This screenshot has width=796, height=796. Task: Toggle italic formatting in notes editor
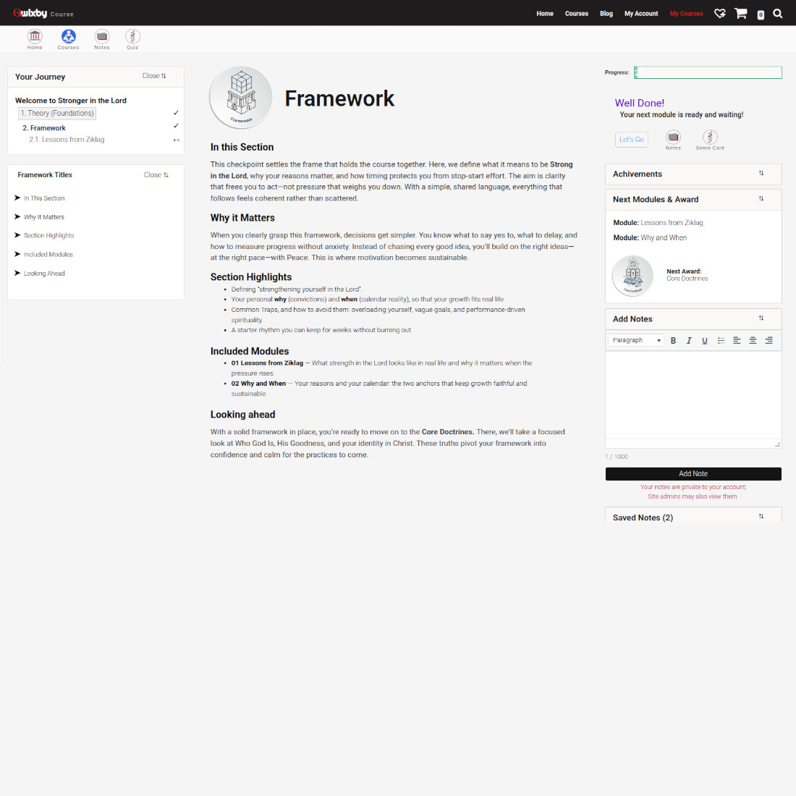pos(689,340)
